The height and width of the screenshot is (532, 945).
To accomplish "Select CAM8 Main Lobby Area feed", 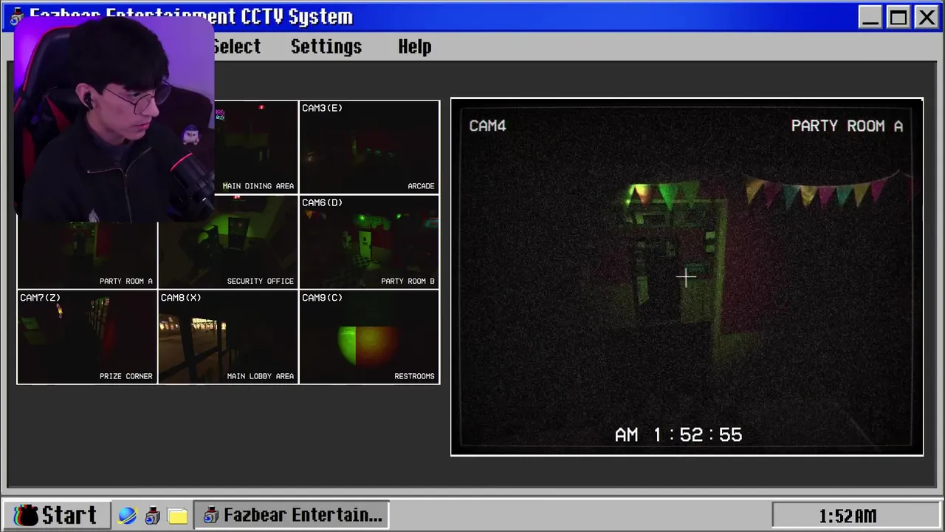I will (x=228, y=337).
